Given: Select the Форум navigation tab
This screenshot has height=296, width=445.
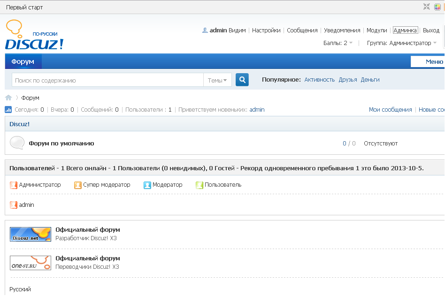Looking at the screenshot, I should pos(23,61).
